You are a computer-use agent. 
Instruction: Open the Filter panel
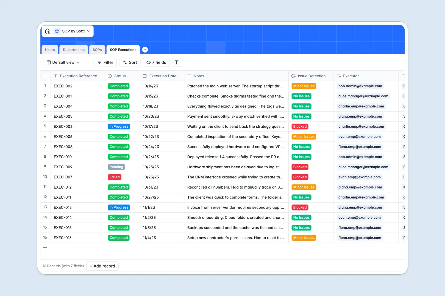coord(105,62)
